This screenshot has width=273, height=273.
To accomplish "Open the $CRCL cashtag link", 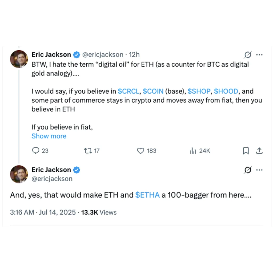I will [x=129, y=91].
